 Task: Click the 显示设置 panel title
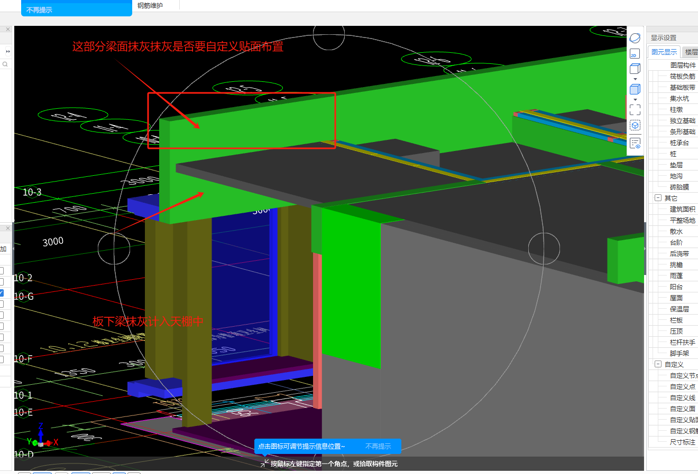664,37
